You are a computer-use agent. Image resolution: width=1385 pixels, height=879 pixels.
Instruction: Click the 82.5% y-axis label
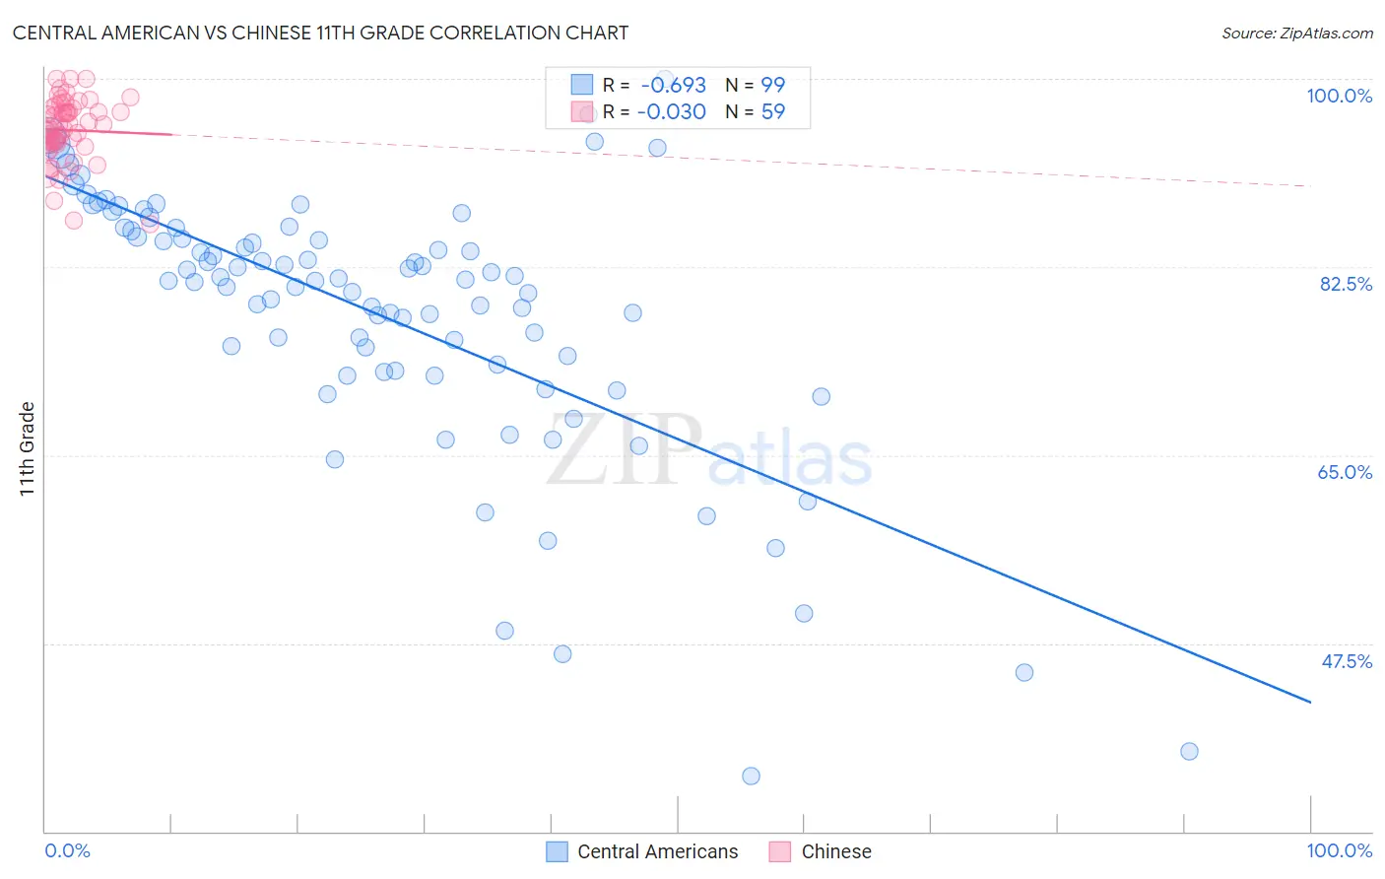point(1346,284)
